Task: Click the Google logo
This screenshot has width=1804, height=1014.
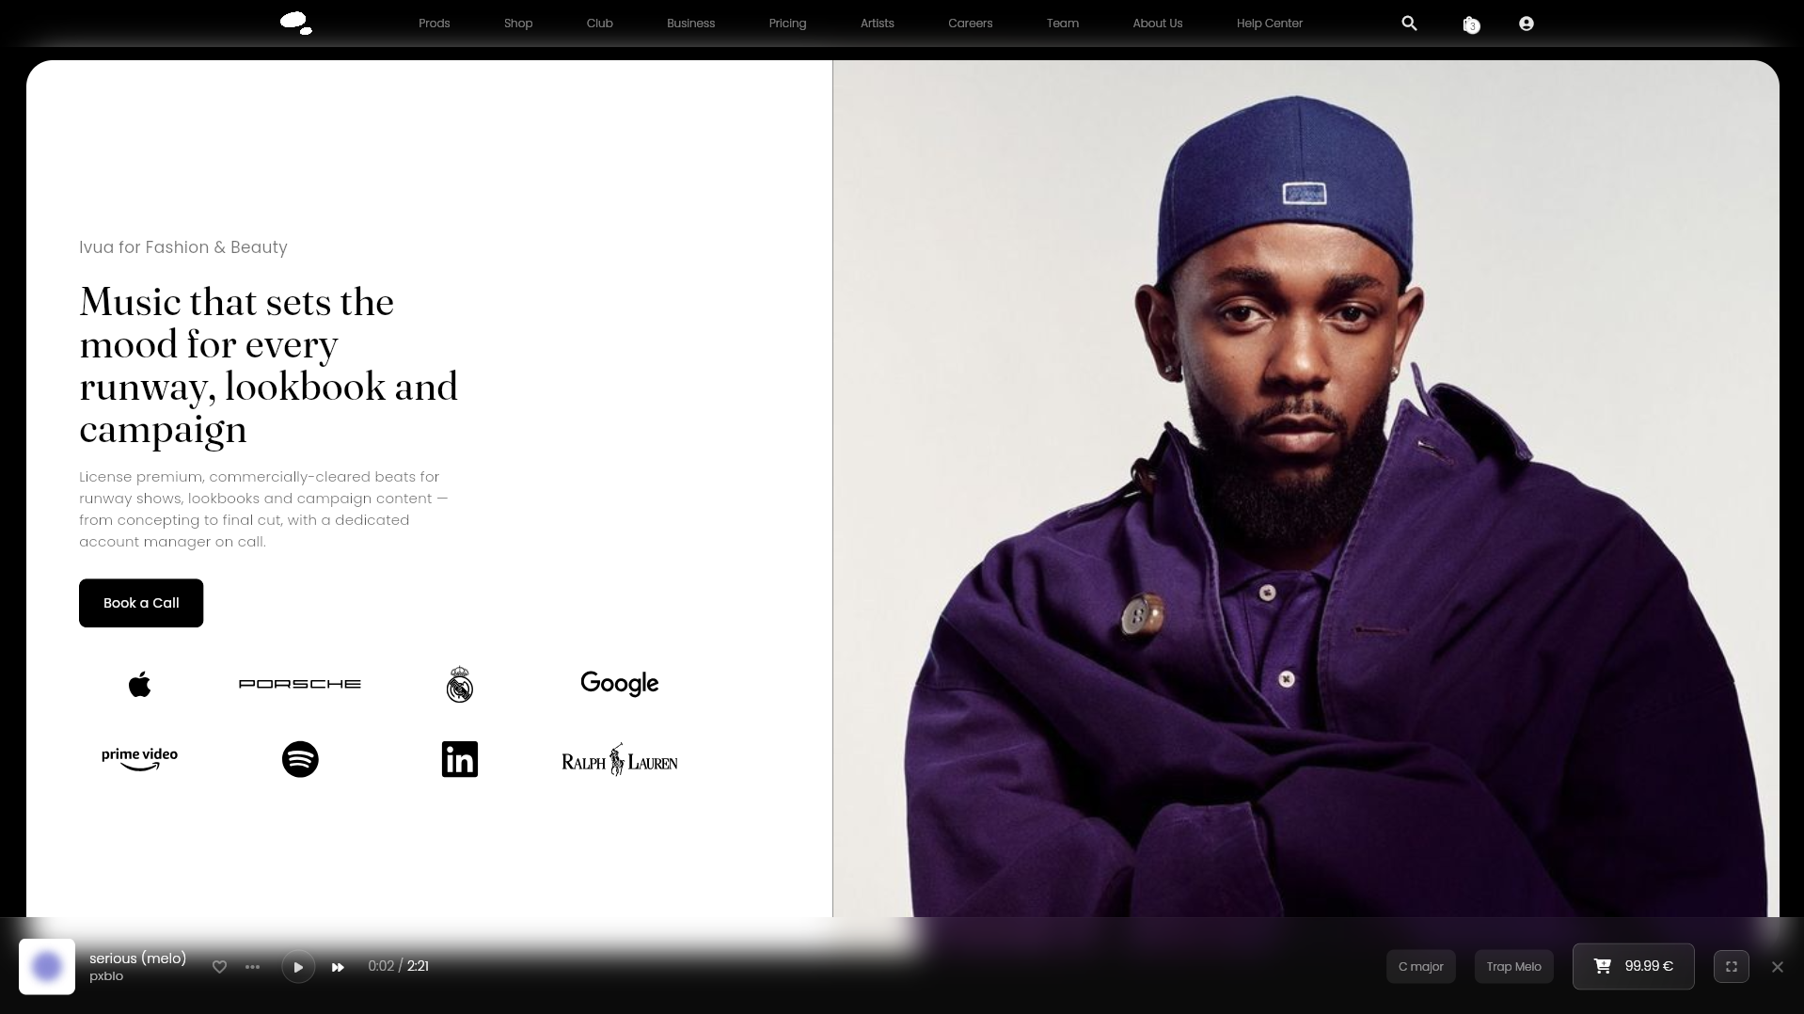Action: [620, 684]
